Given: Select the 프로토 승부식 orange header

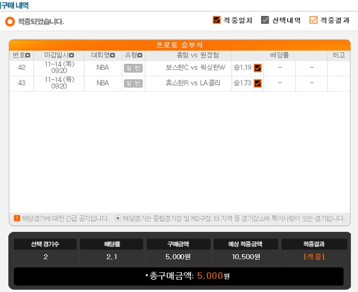Looking at the screenshot, I should pyautogui.click(x=179, y=45).
